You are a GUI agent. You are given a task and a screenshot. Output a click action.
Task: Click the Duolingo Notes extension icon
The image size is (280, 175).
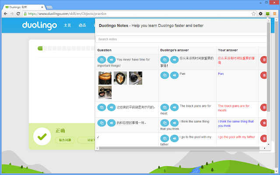tap(267, 14)
